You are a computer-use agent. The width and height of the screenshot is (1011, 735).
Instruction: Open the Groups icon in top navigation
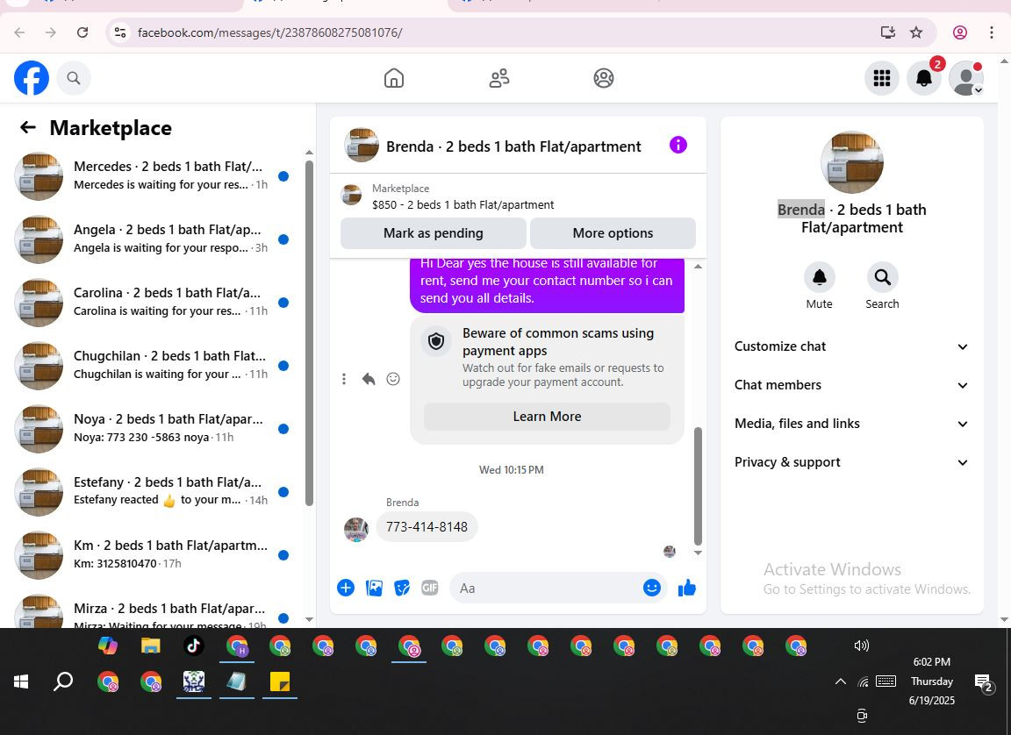pyautogui.click(x=604, y=78)
